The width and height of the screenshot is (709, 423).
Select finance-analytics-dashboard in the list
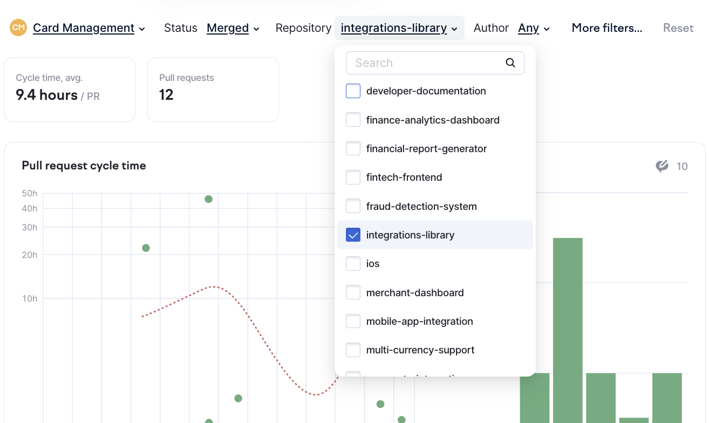point(432,120)
